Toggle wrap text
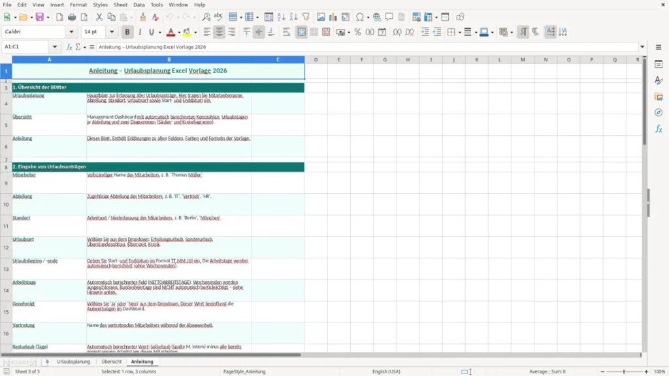The image size is (669, 376). click(x=286, y=32)
